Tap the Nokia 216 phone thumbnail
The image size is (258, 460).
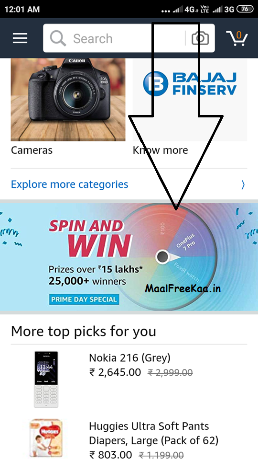click(46, 379)
